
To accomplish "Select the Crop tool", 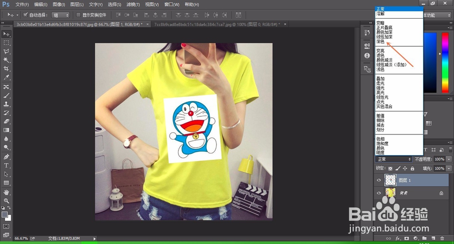I will coord(6,69).
